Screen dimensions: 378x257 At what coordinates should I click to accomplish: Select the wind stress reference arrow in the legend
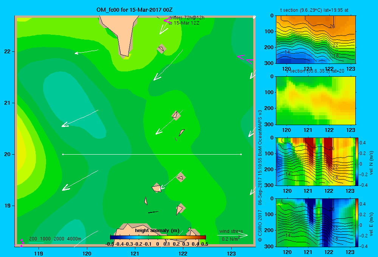232,235
